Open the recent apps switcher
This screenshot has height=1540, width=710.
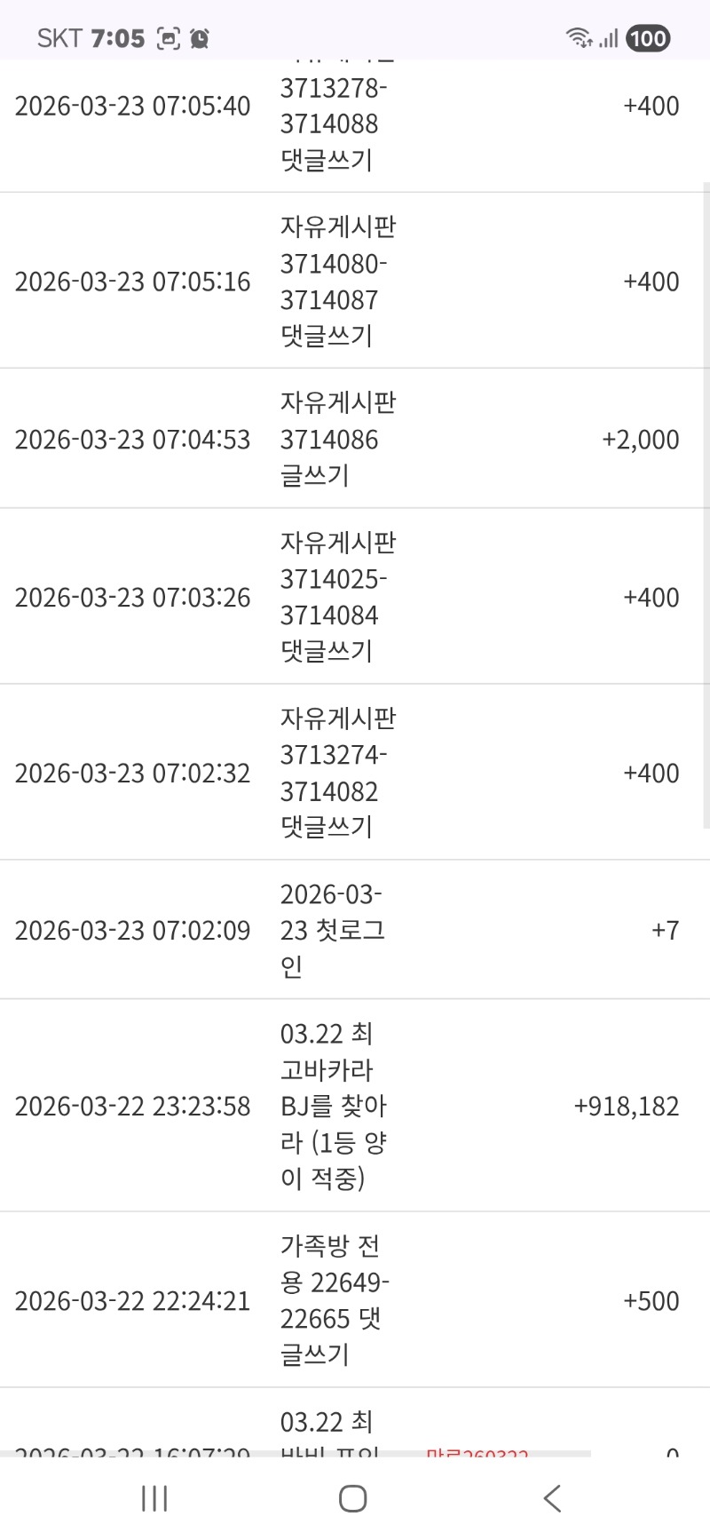(x=154, y=1499)
